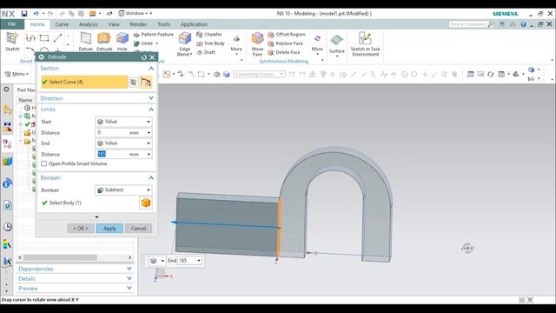Open the Application tab

pyautogui.click(x=194, y=24)
